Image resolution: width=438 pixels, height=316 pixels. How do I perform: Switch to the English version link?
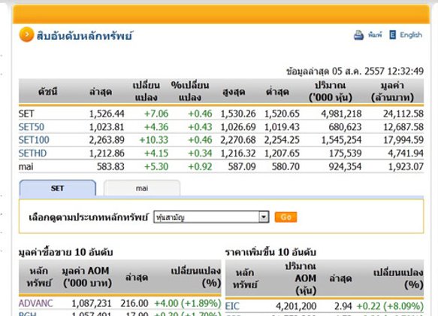(411, 35)
